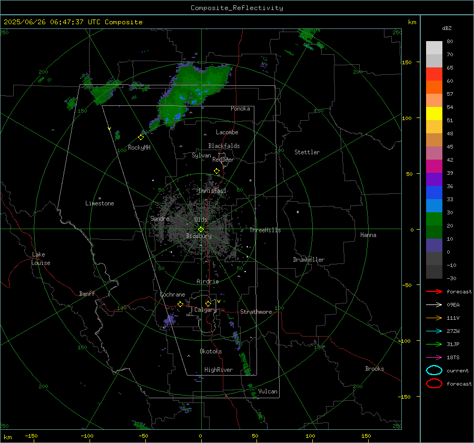
Task: Click the white plus marker west of Hanna
Action: 298,212
